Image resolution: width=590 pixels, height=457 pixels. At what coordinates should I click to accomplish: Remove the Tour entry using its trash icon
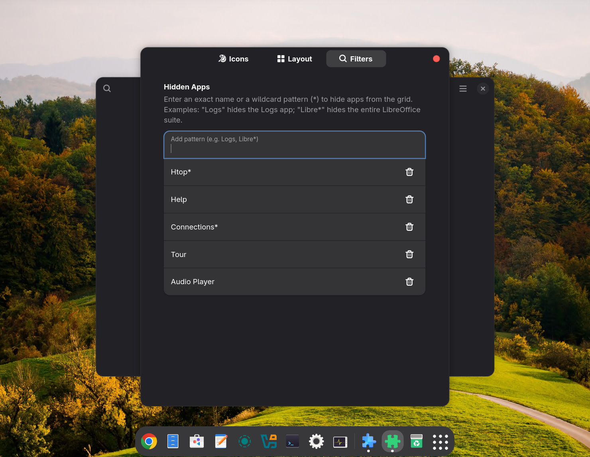tap(409, 254)
